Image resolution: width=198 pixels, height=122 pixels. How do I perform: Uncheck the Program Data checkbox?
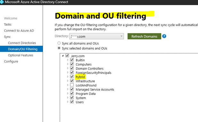click(72, 93)
